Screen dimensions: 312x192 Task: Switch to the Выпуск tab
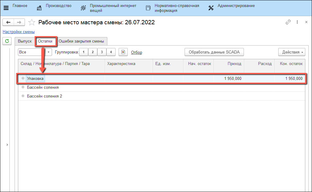pos(25,41)
